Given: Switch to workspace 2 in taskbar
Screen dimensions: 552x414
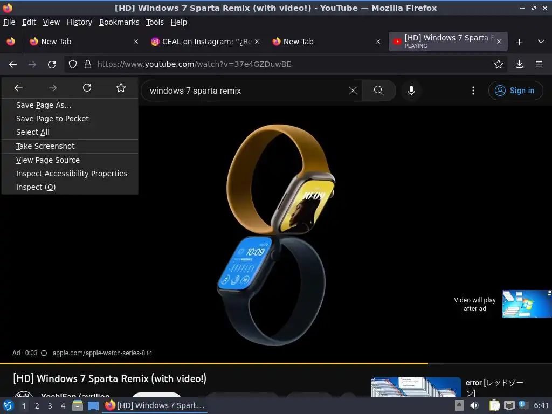Looking at the screenshot, I should tap(37, 406).
